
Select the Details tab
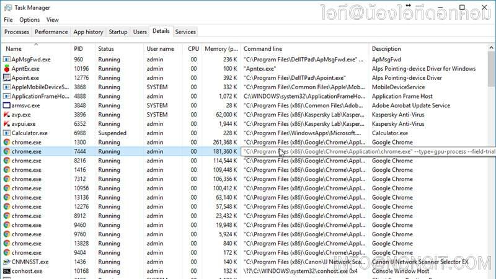[161, 31]
